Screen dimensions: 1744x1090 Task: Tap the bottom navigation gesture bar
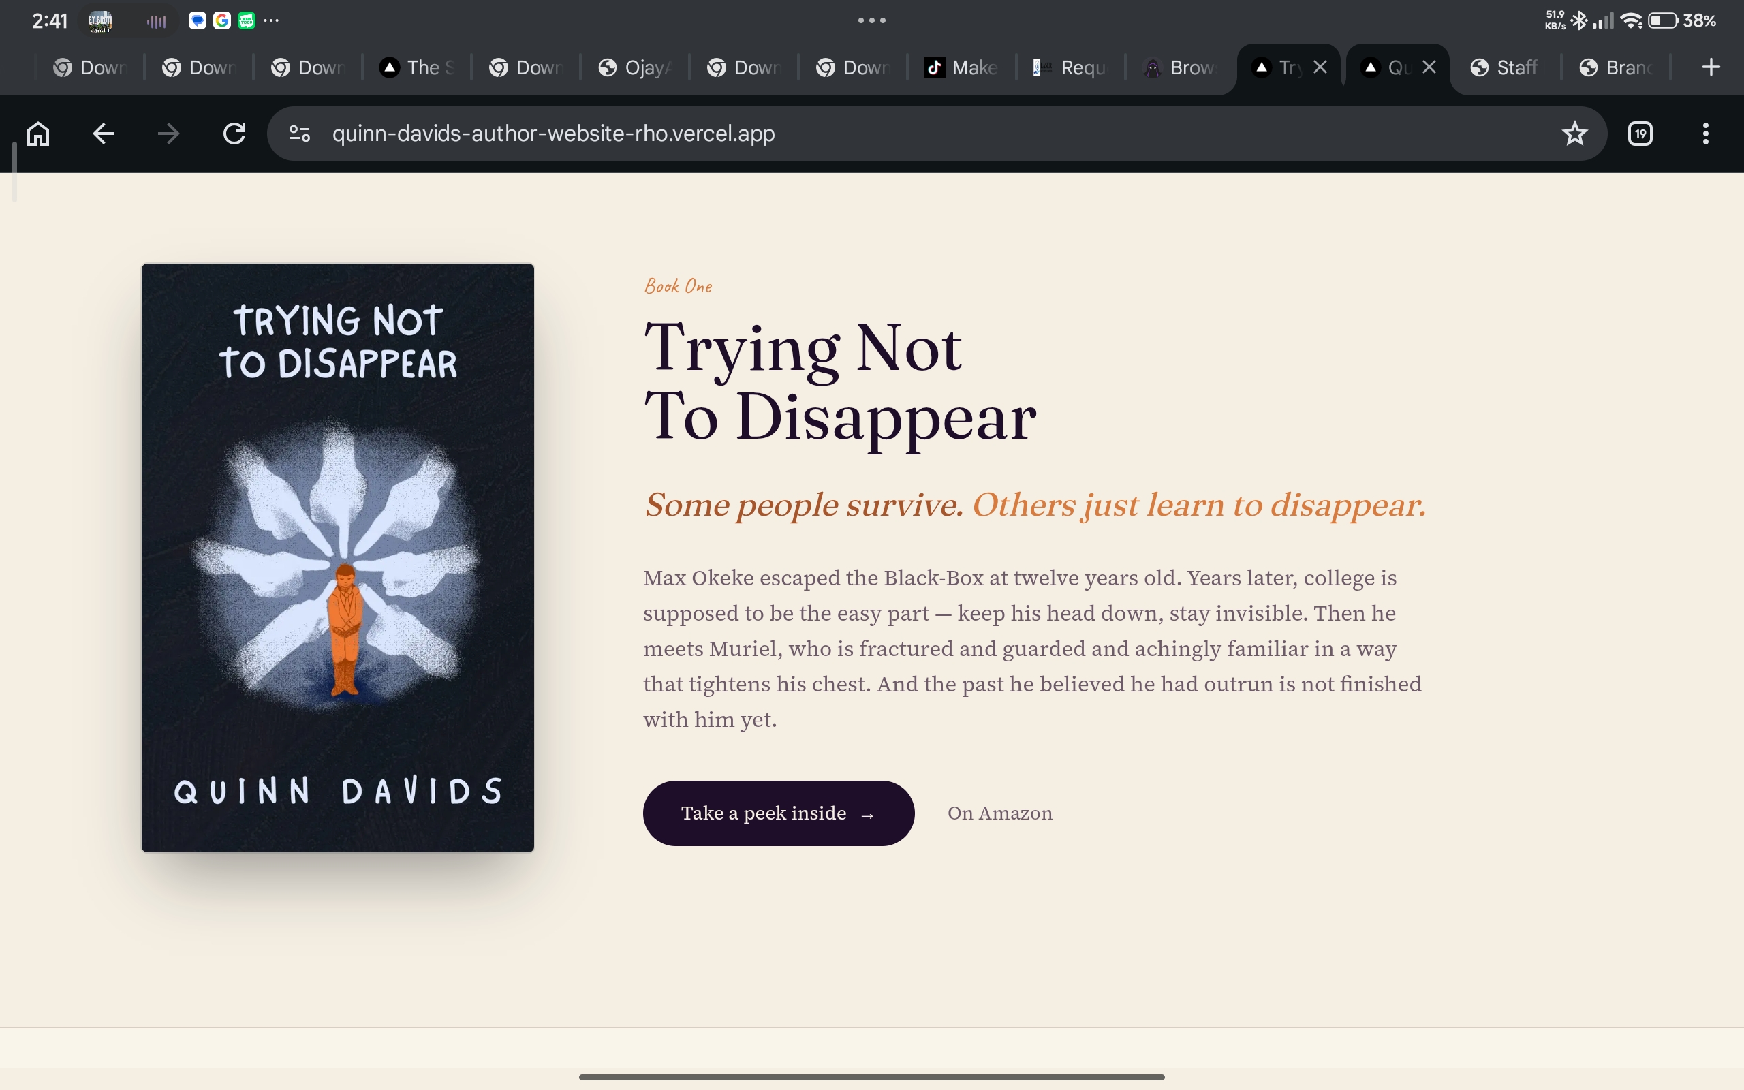click(872, 1077)
